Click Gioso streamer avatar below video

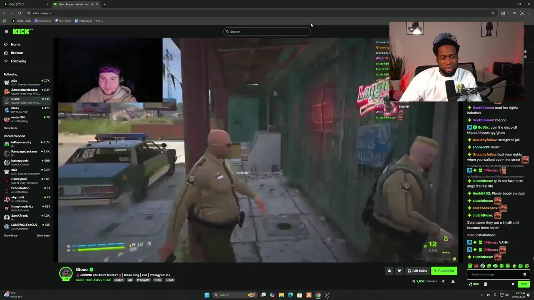[x=66, y=273]
